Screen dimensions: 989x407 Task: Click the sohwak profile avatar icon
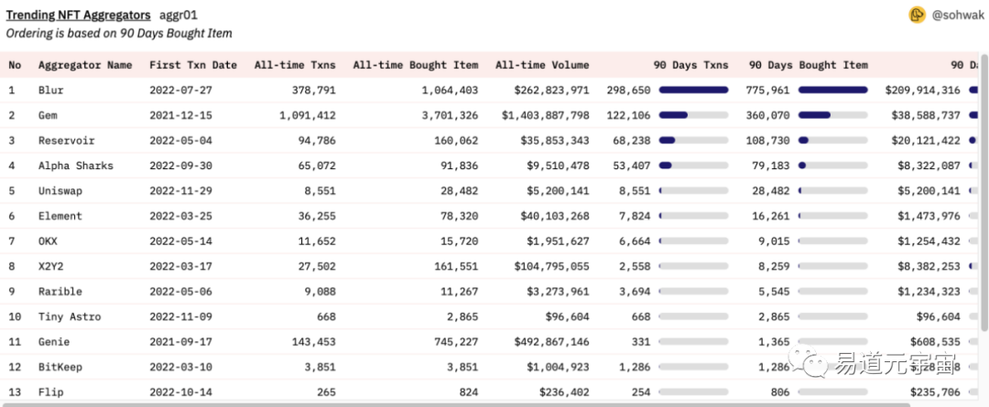pos(917,15)
